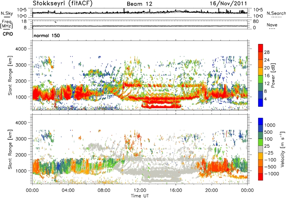Click the 04:00 time axis label
286x198 pixels.
tap(68, 190)
